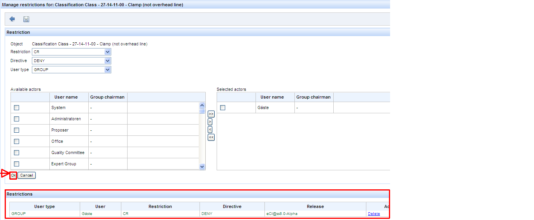Remove selected actor with < button

pyautogui.click(x=210, y=129)
